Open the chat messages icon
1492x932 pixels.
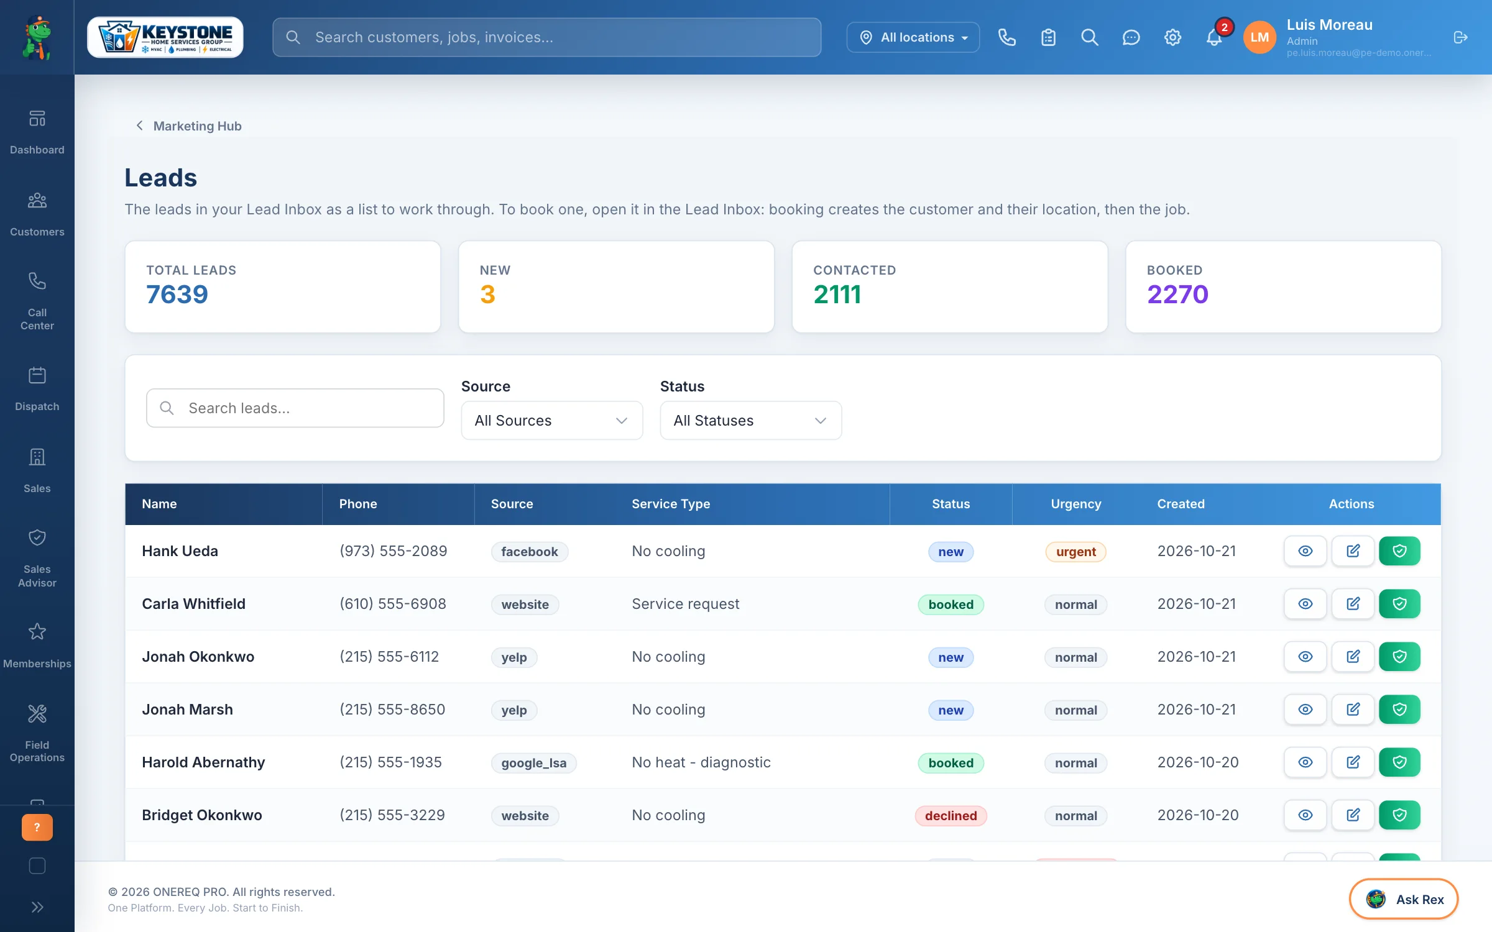[x=1131, y=37]
